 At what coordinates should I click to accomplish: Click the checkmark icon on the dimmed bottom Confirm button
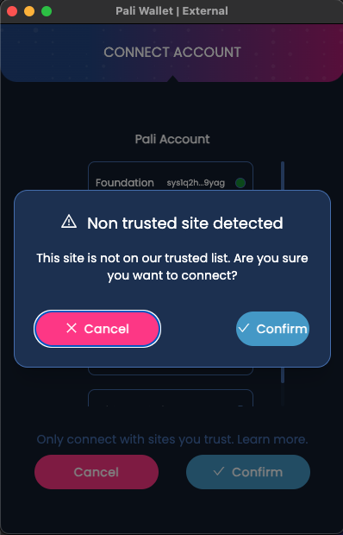218,471
